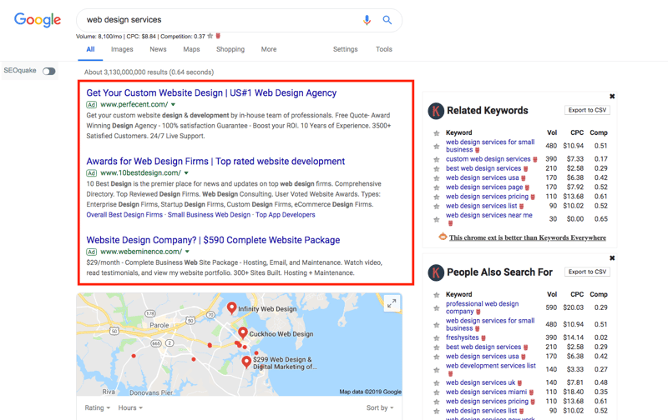Click the orange icon beside chrome ext link
Image resolution: width=668 pixels, height=420 pixels.
pos(443,237)
